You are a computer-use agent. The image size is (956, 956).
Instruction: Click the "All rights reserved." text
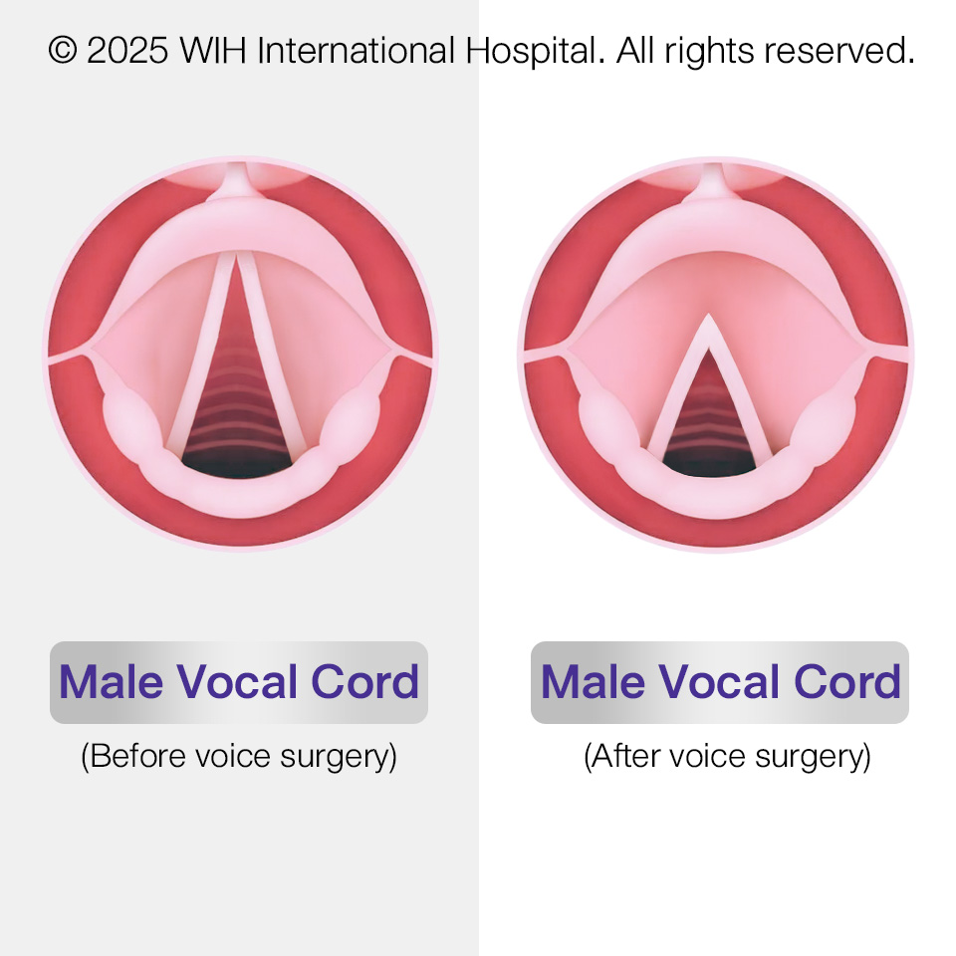pos(765,51)
